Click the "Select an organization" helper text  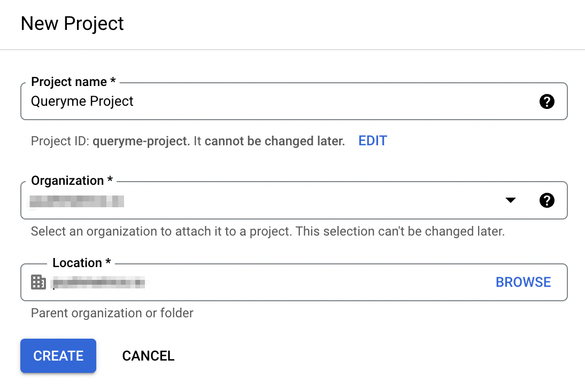pos(267,232)
